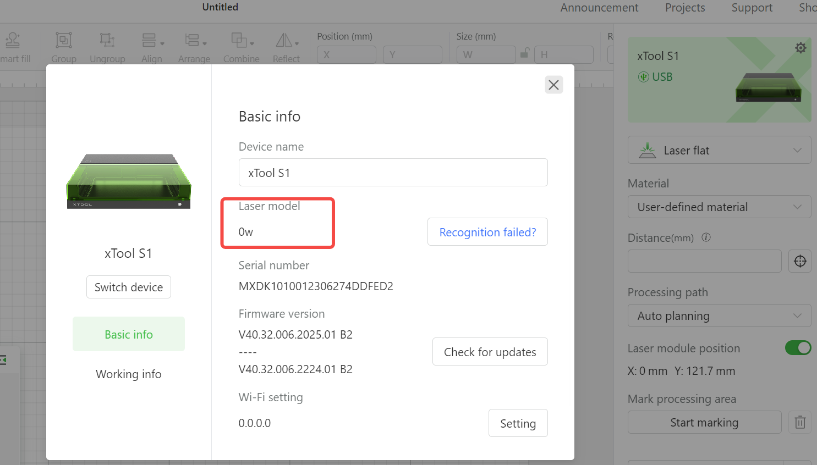Select the Basic info tab

129,334
